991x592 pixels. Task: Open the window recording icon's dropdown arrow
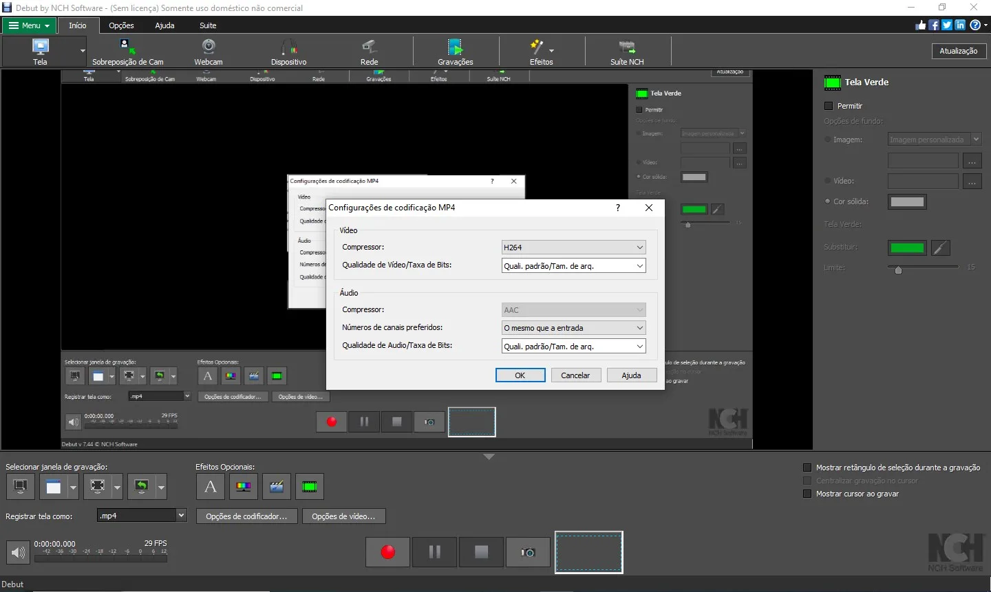(x=73, y=487)
